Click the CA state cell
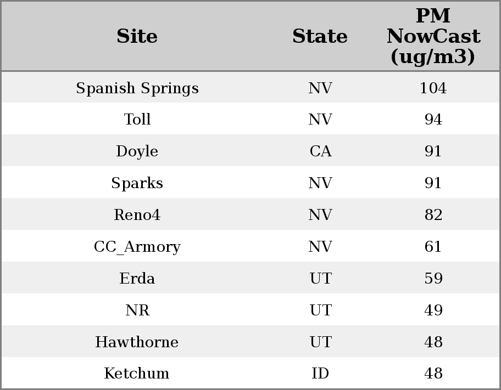The height and width of the screenshot is (390, 501). pos(320,151)
